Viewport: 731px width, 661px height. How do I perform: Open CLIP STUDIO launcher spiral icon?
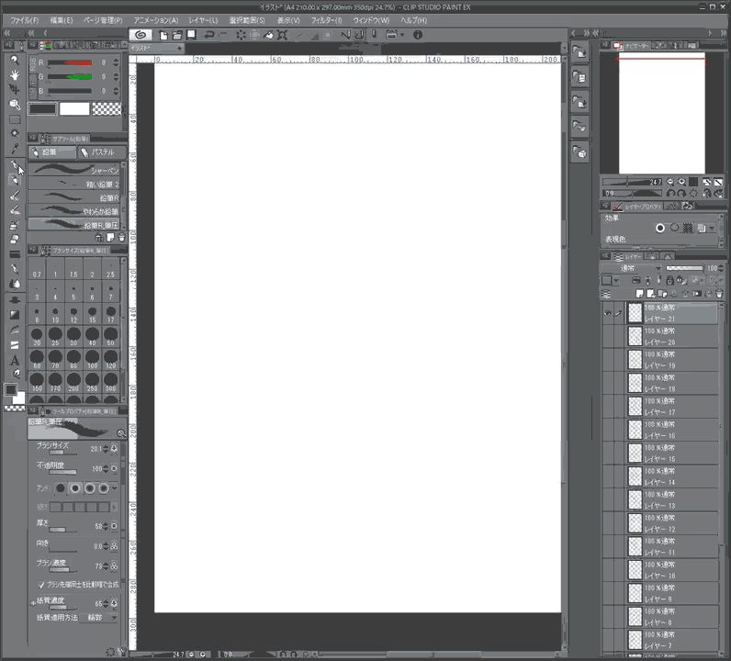(x=141, y=35)
